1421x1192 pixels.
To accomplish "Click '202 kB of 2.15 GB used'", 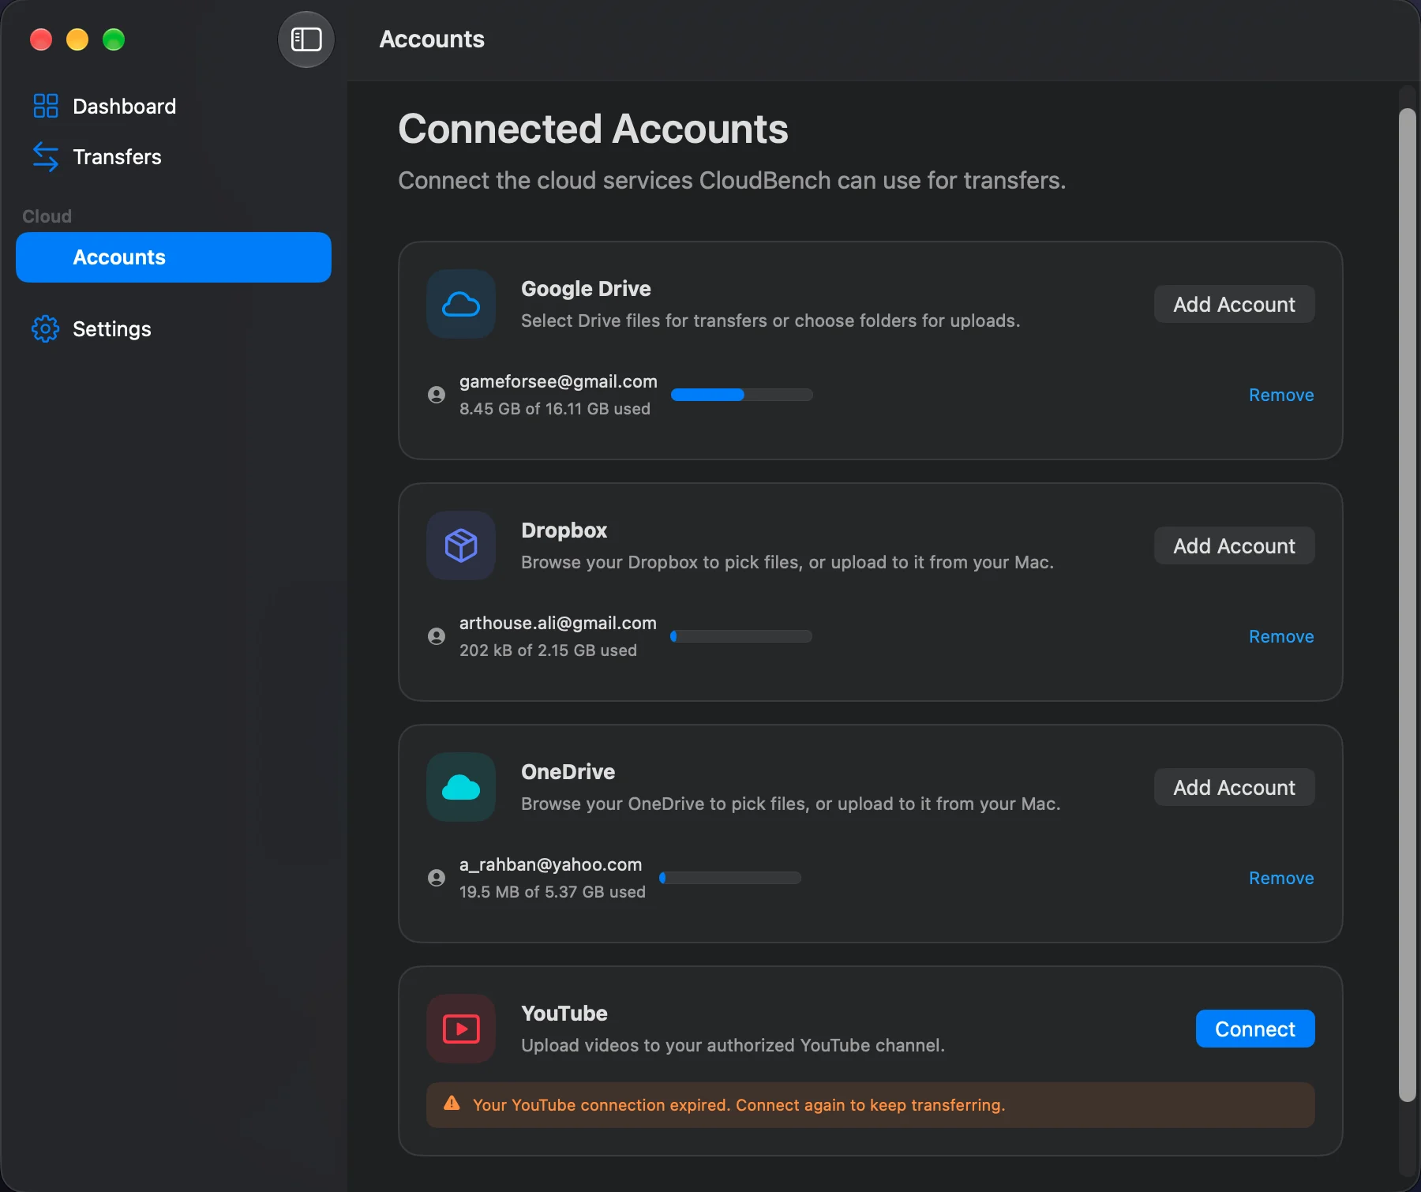I will tap(548, 650).
